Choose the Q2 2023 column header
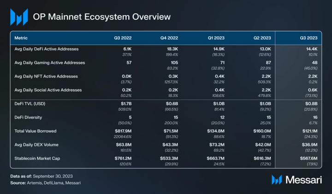 coord(261,37)
